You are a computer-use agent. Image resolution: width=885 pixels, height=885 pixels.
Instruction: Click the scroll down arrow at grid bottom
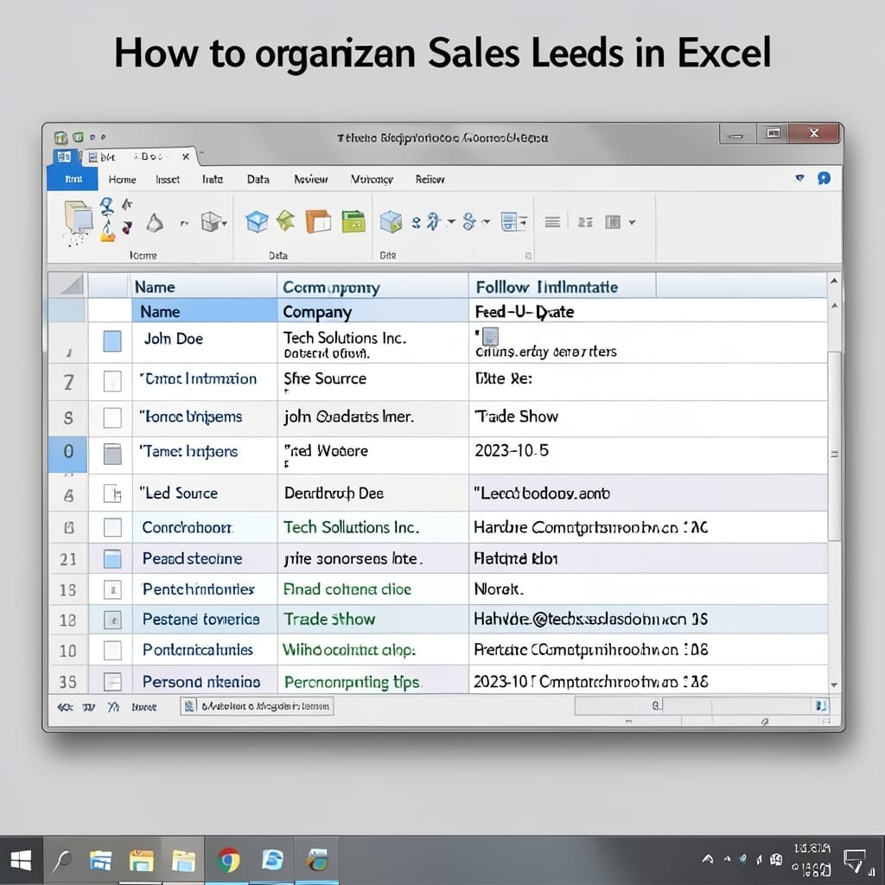(x=834, y=685)
